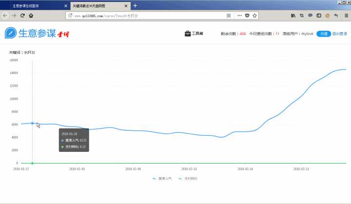Click the browser back arrow
This screenshot has width=351, height=204.
point(5,16)
